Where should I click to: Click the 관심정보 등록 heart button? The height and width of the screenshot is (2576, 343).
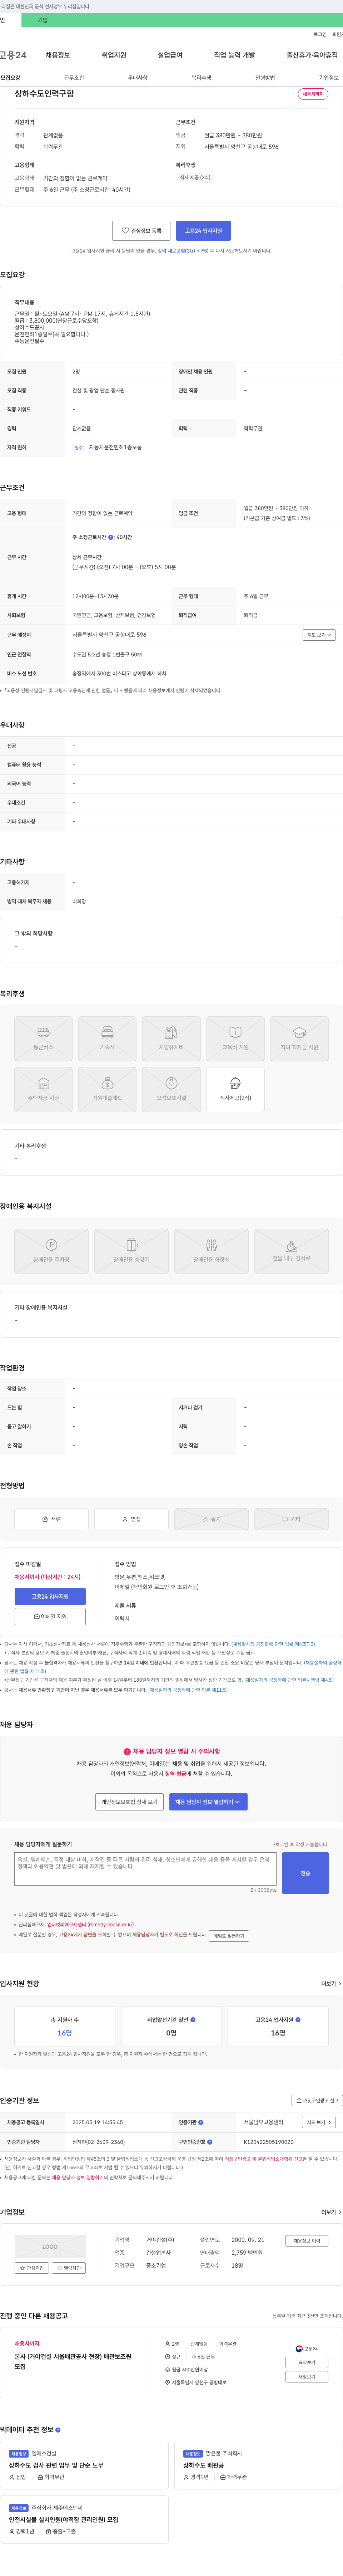[x=141, y=231]
